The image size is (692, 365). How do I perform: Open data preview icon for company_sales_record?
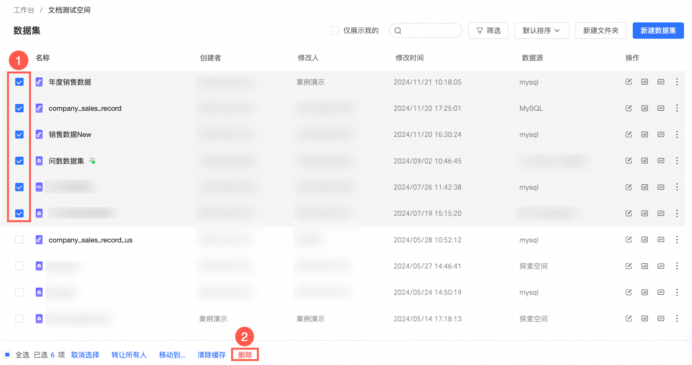[x=645, y=108]
